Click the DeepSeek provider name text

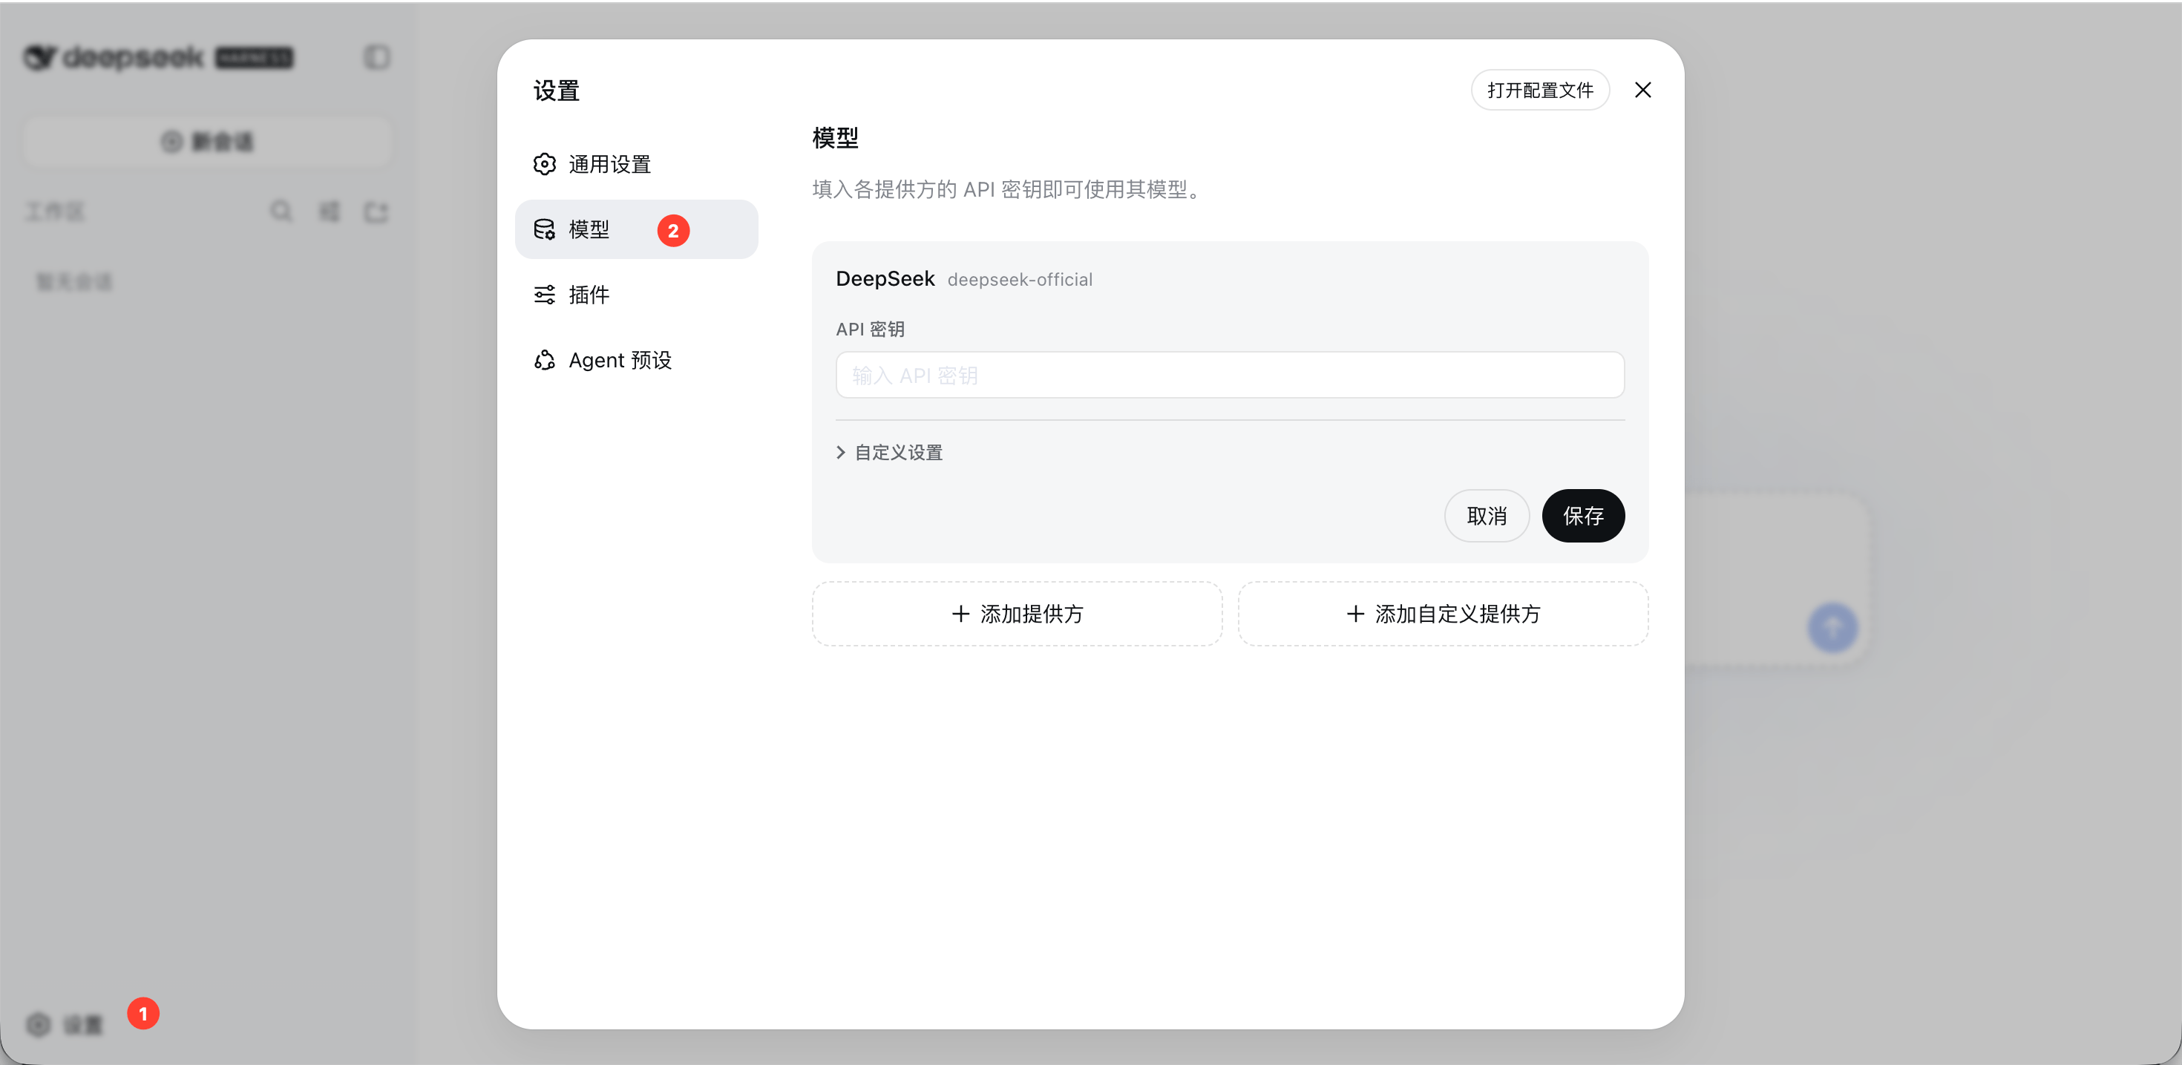coord(885,279)
